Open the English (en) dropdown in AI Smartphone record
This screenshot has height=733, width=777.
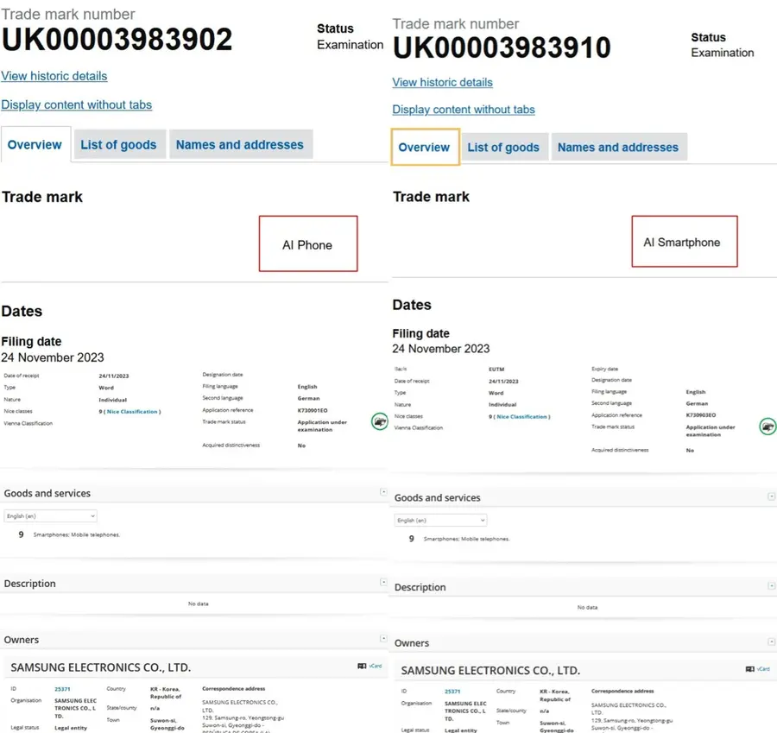pyautogui.click(x=440, y=520)
